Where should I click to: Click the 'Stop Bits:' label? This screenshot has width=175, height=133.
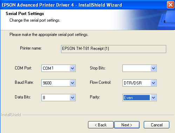pos(97,68)
